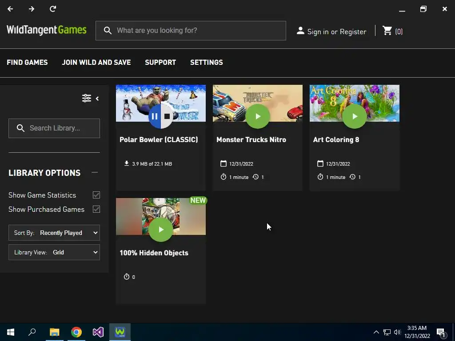This screenshot has height=341, width=455.
Task: Click Art Coloring 8 play count icon
Action: click(x=352, y=177)
